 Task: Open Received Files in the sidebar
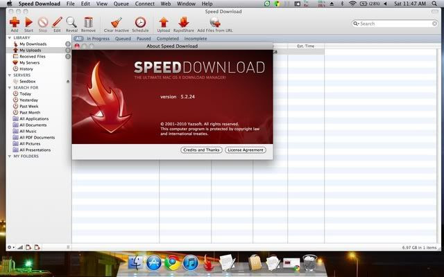coord(33,56)
